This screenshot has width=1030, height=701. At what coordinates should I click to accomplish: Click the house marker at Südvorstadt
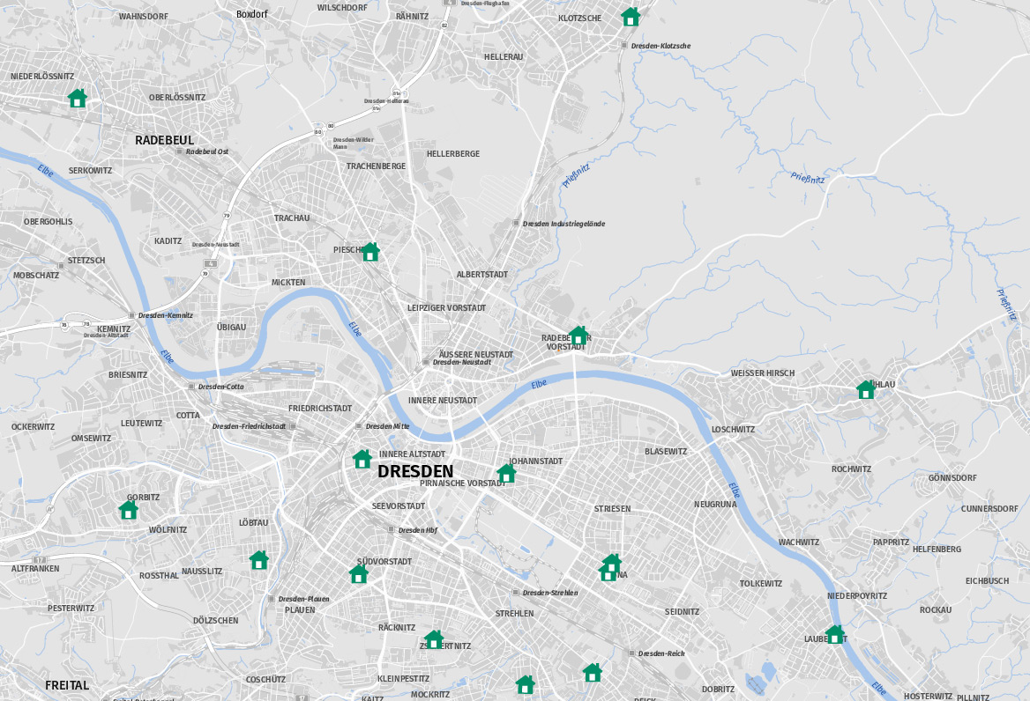pos(358,574)
